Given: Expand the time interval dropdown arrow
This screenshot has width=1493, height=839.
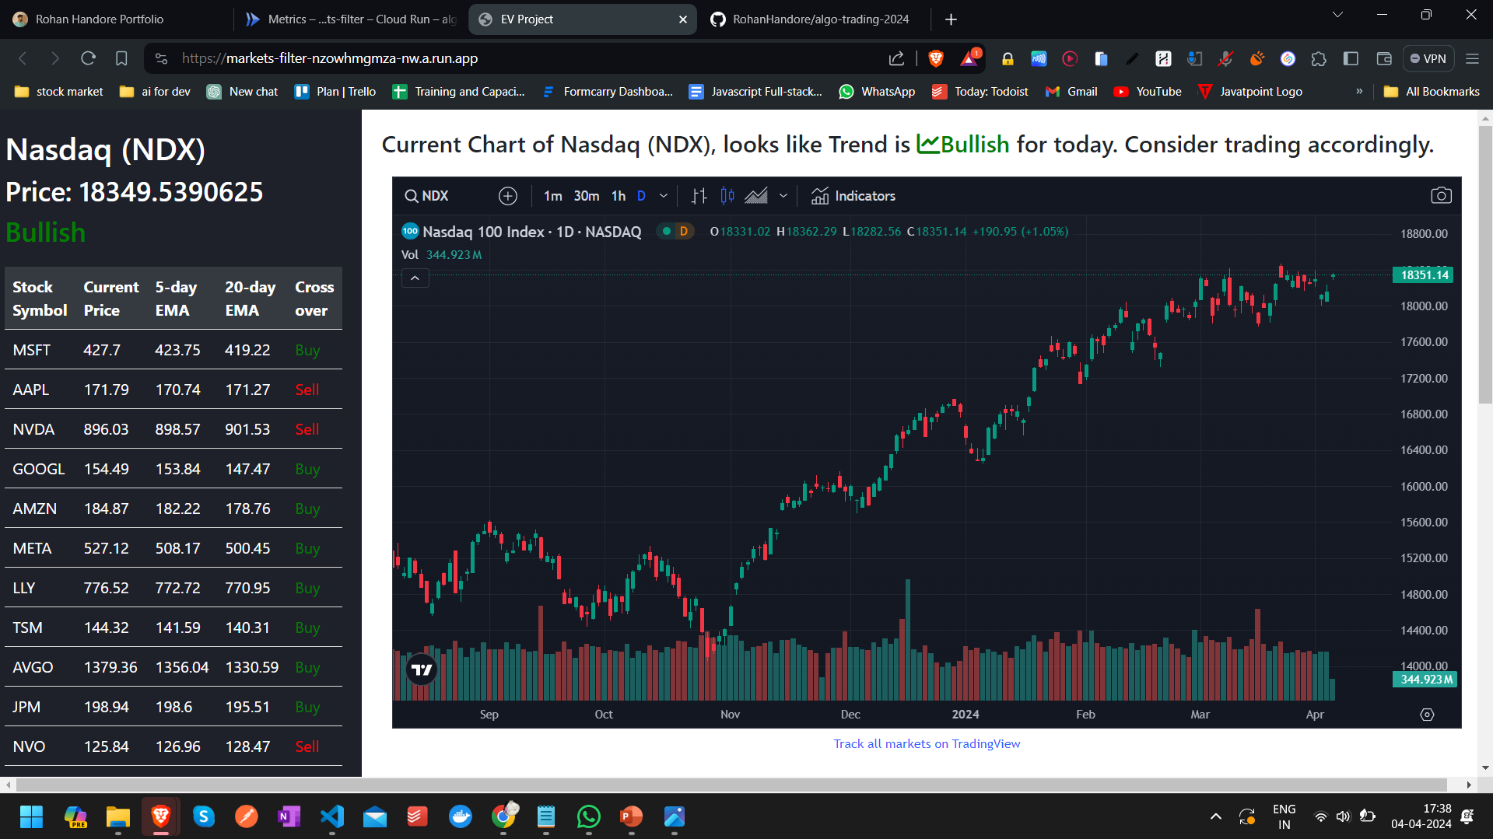Looking at the screenshot, I should tap(664, 196).
